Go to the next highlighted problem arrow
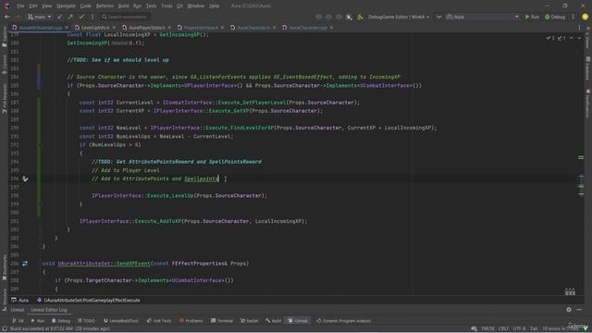592x333 pixels. [579, 38]
